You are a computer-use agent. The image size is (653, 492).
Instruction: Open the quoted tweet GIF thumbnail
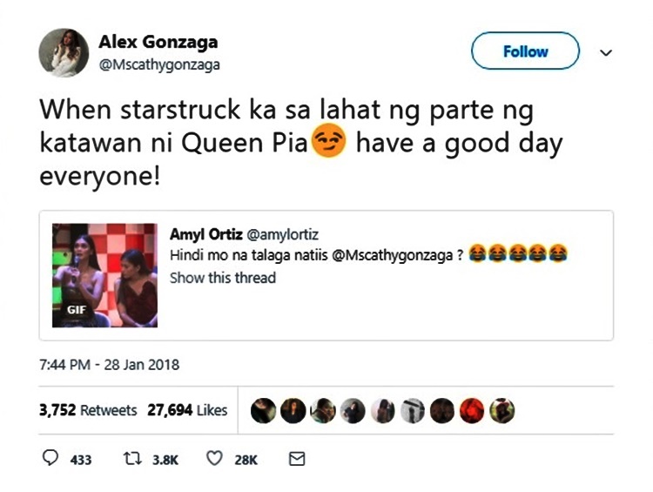(x=104, y=275)
